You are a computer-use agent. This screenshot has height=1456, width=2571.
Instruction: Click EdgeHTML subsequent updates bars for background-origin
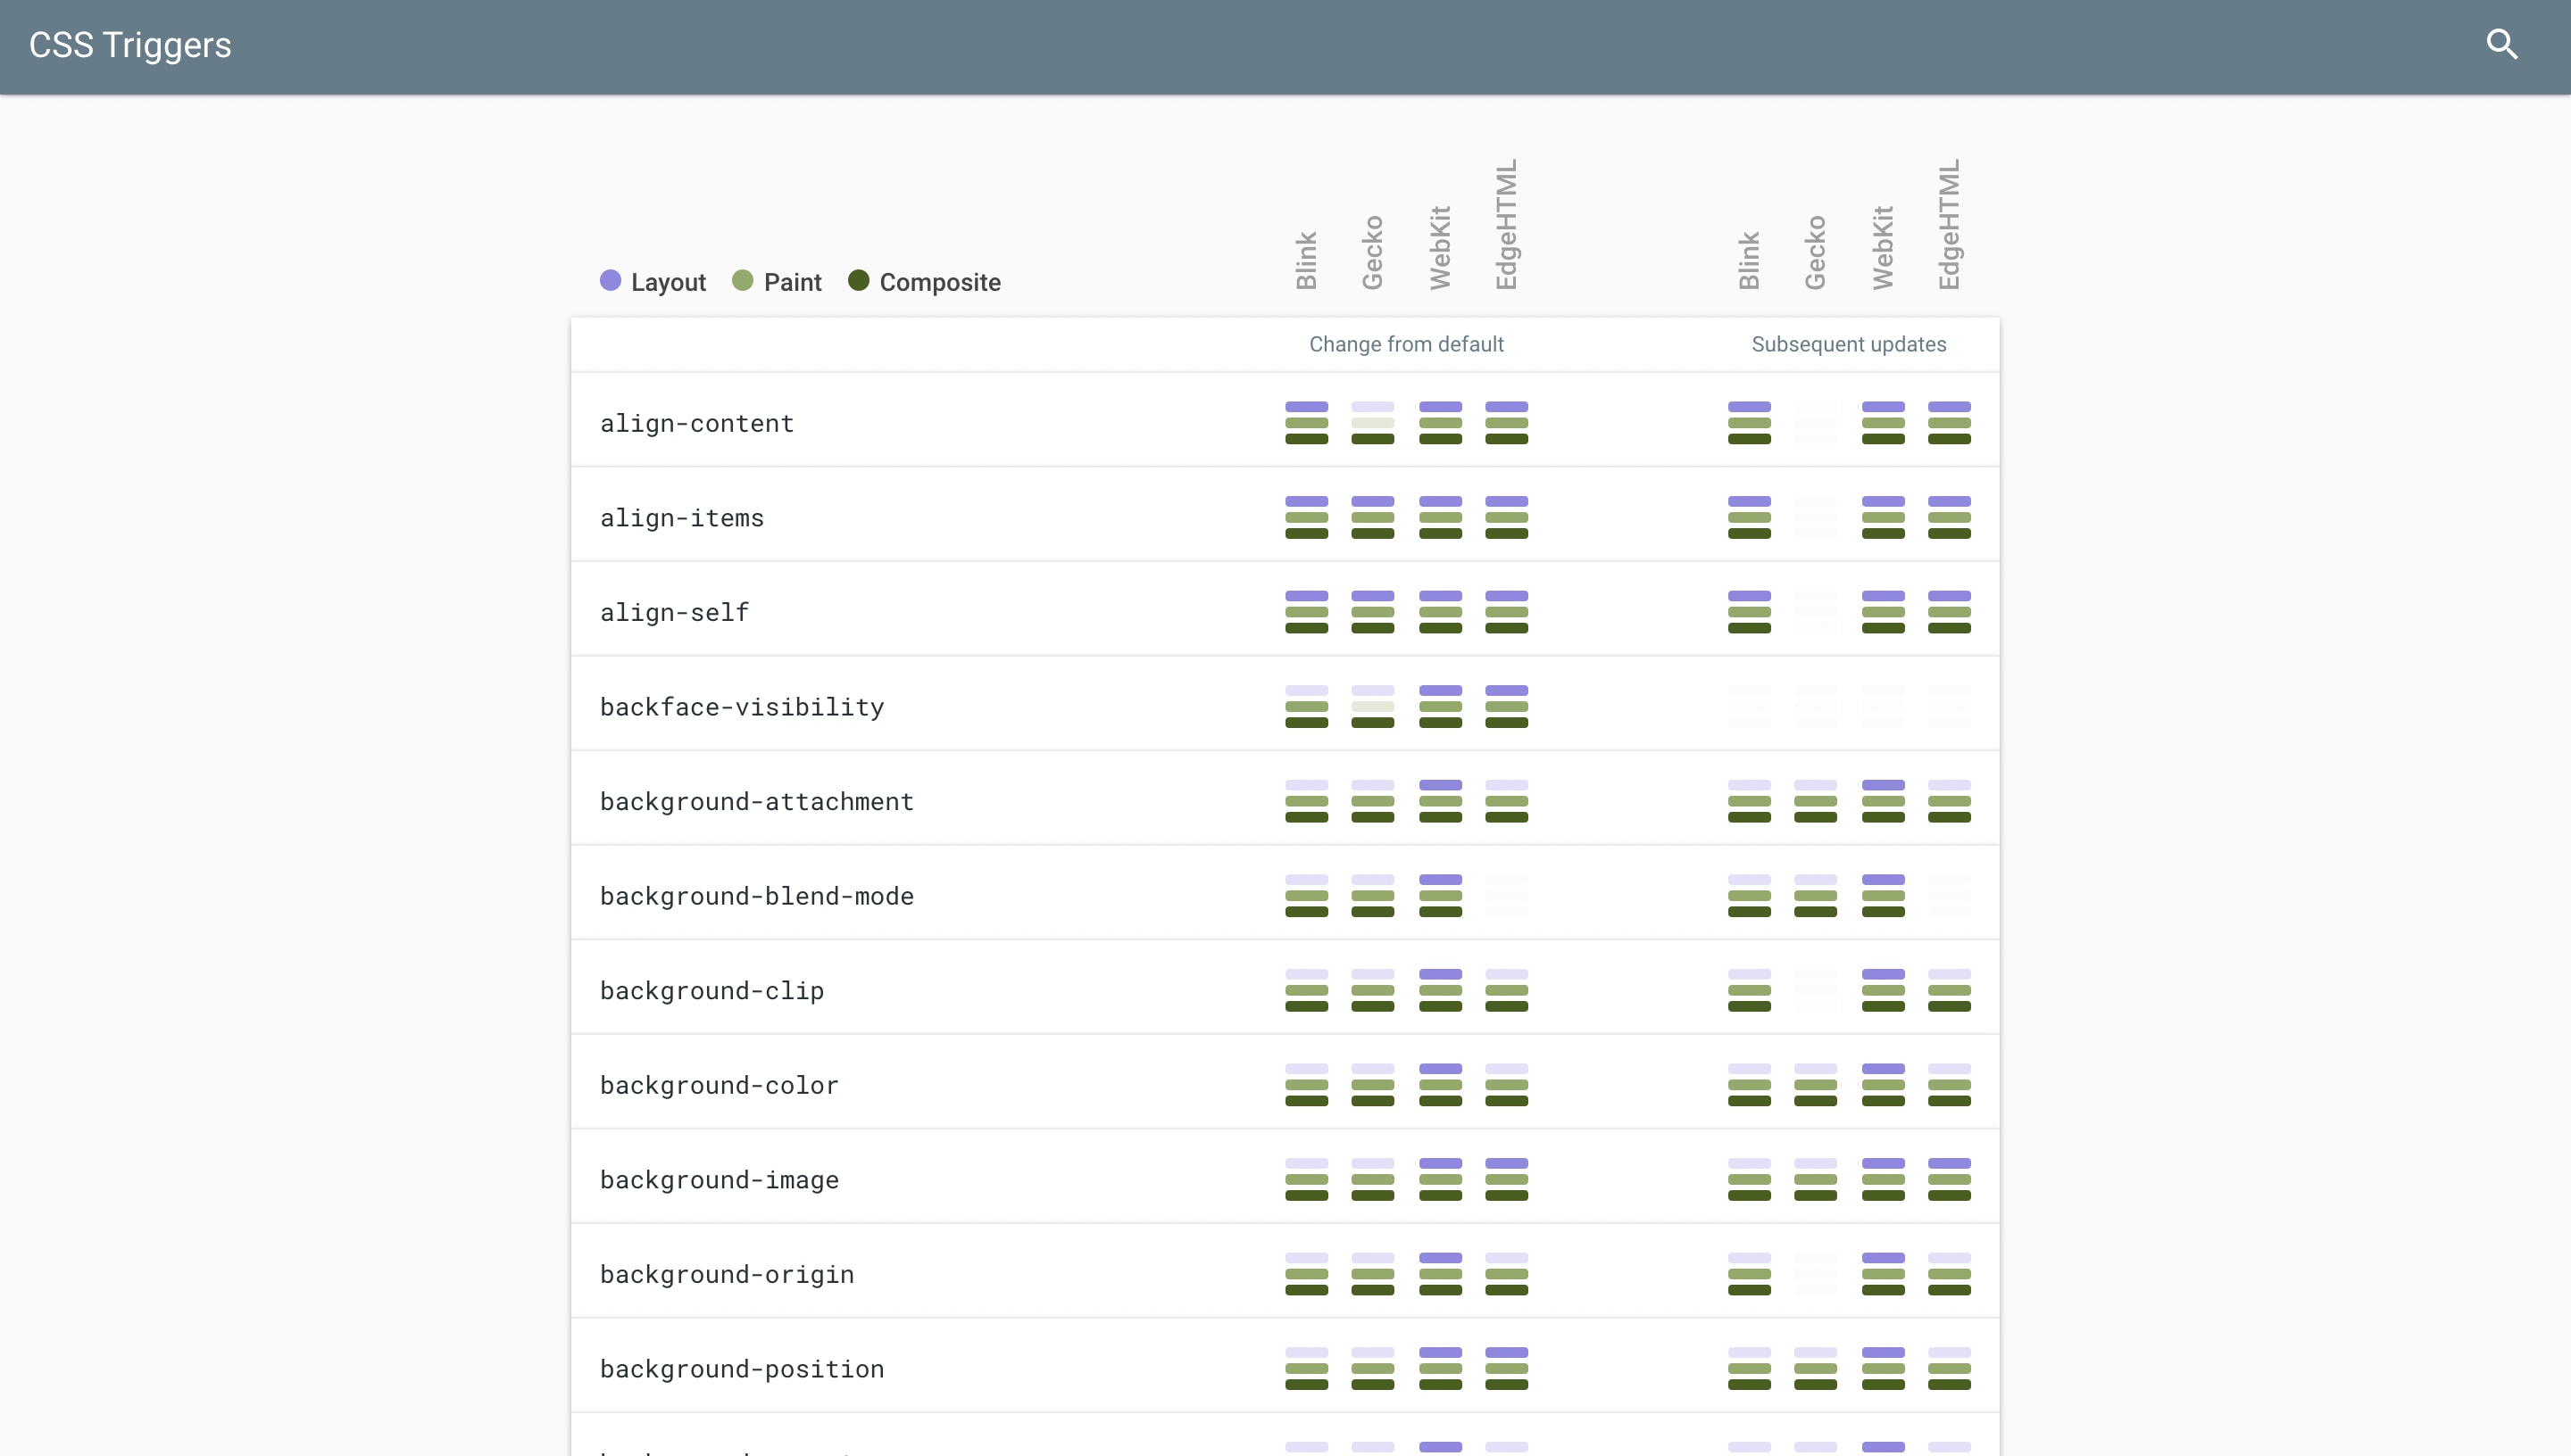tap(1949, 1274)
